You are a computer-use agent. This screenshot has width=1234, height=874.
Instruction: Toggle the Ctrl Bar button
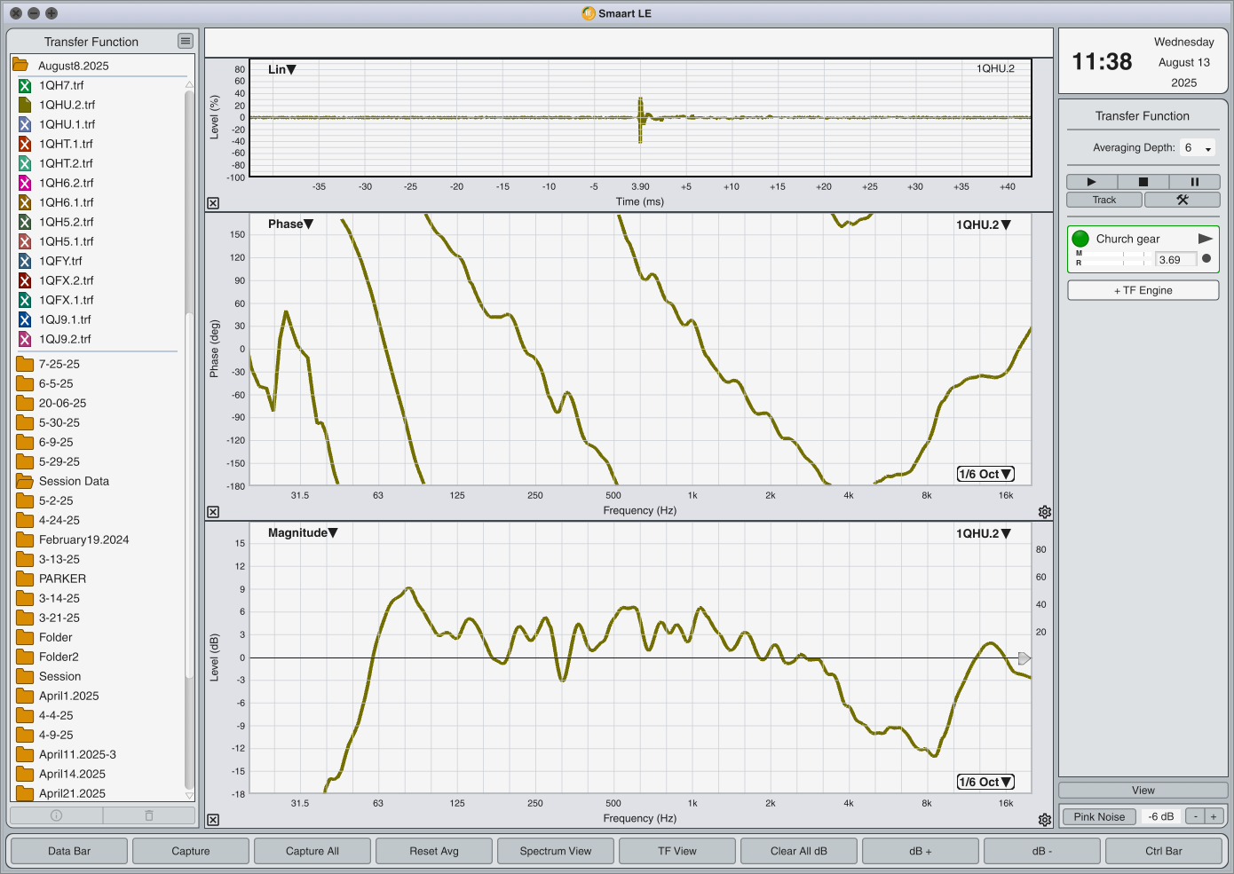click(1164, 851)
